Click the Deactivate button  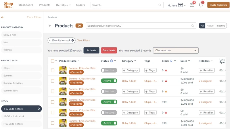(x=109, y=50)
